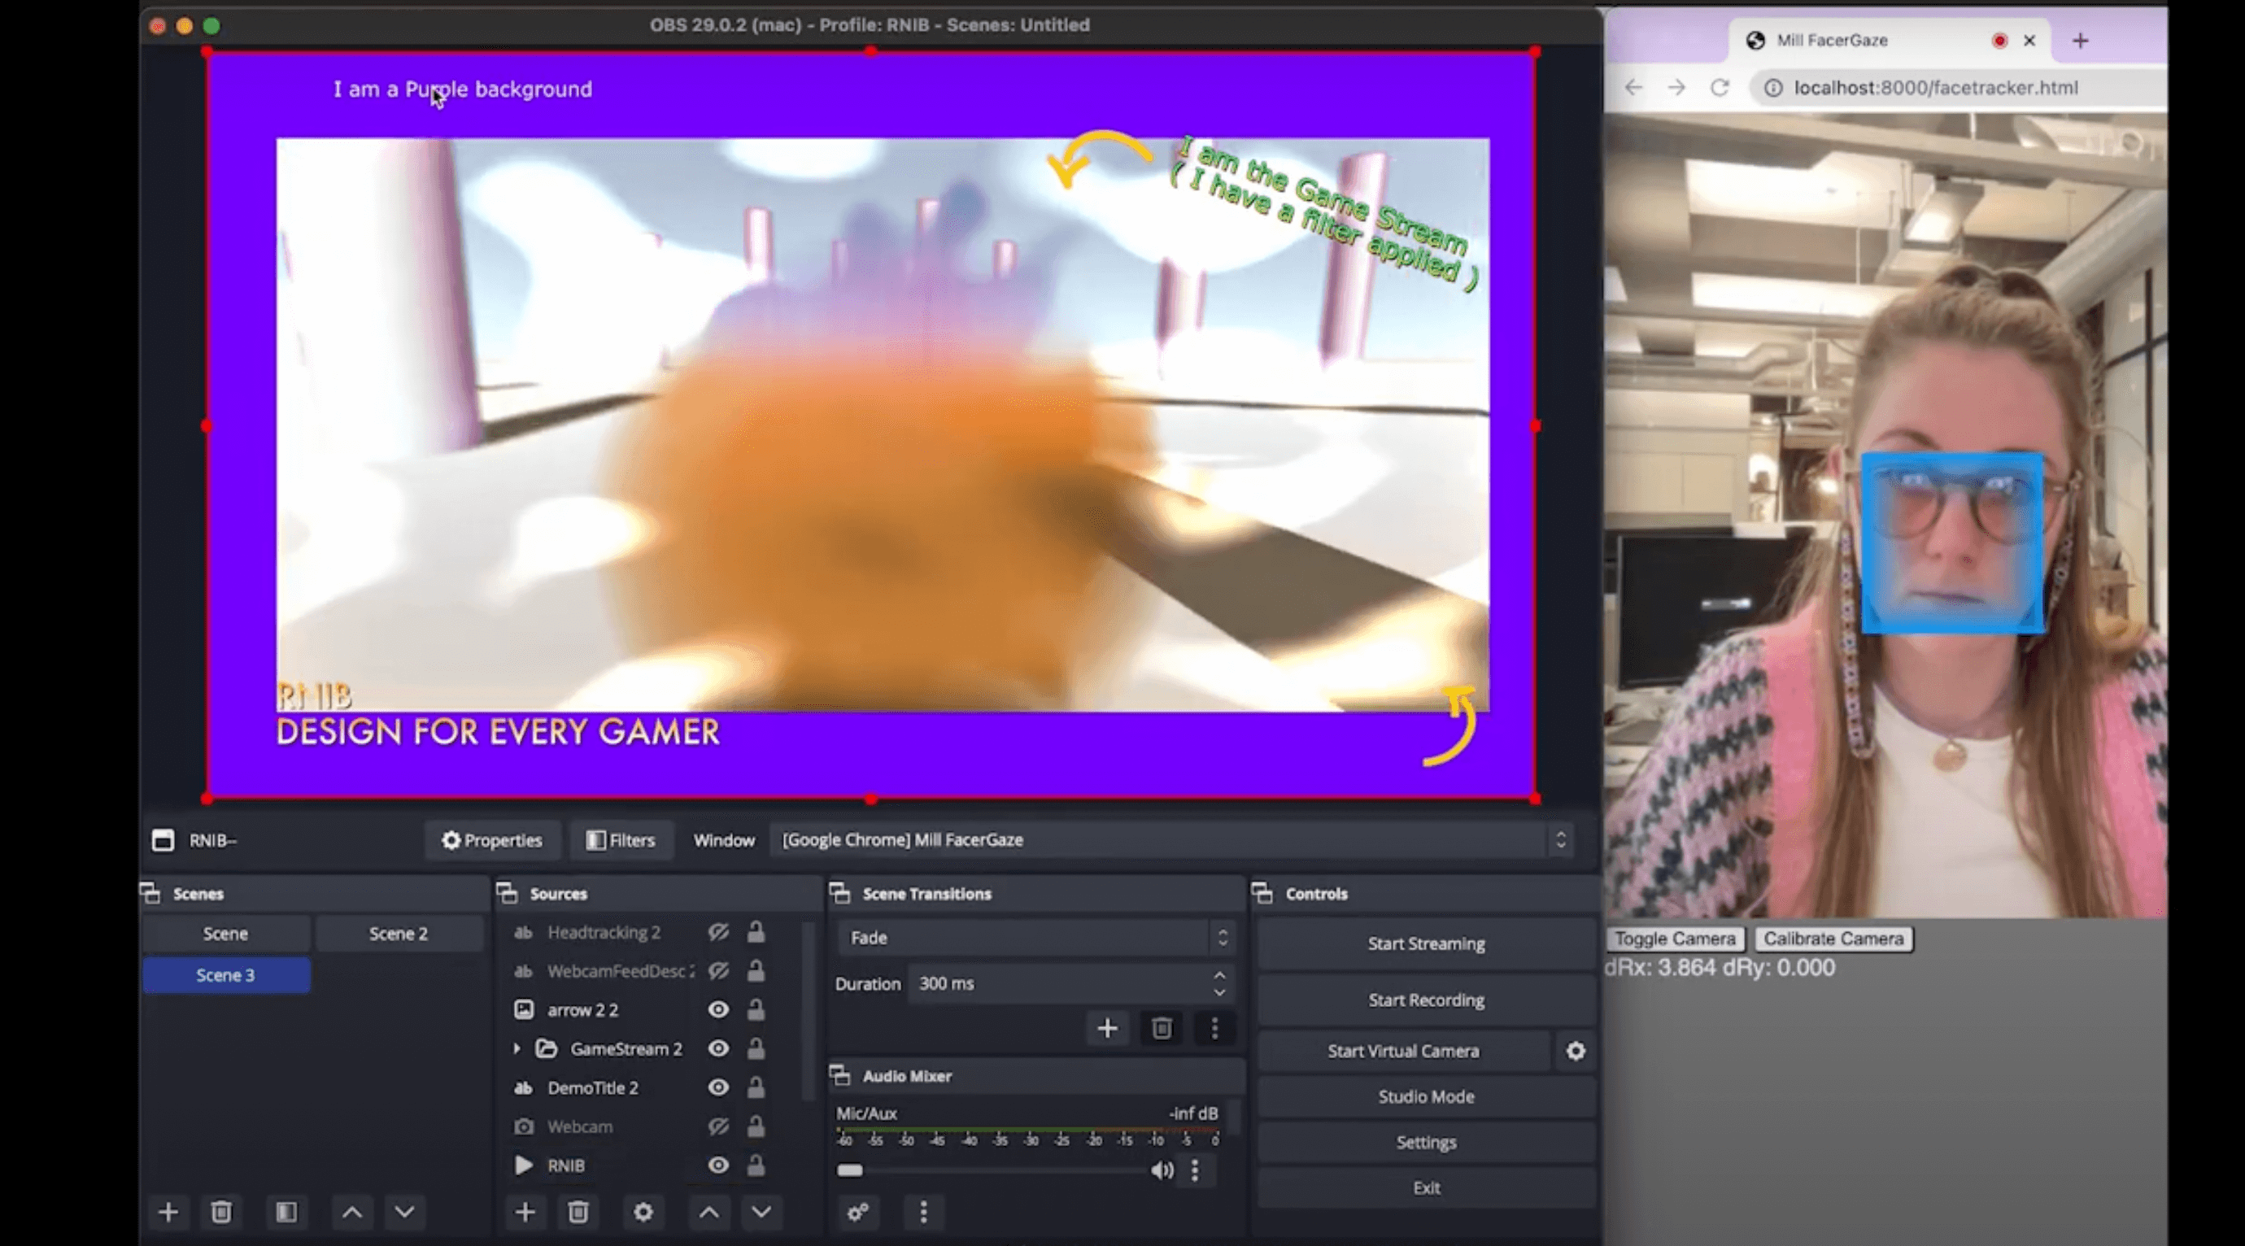Hide the GameStream 2 source
2245x1246 pixels.
pyautogui.click(x=718, y=1048)
